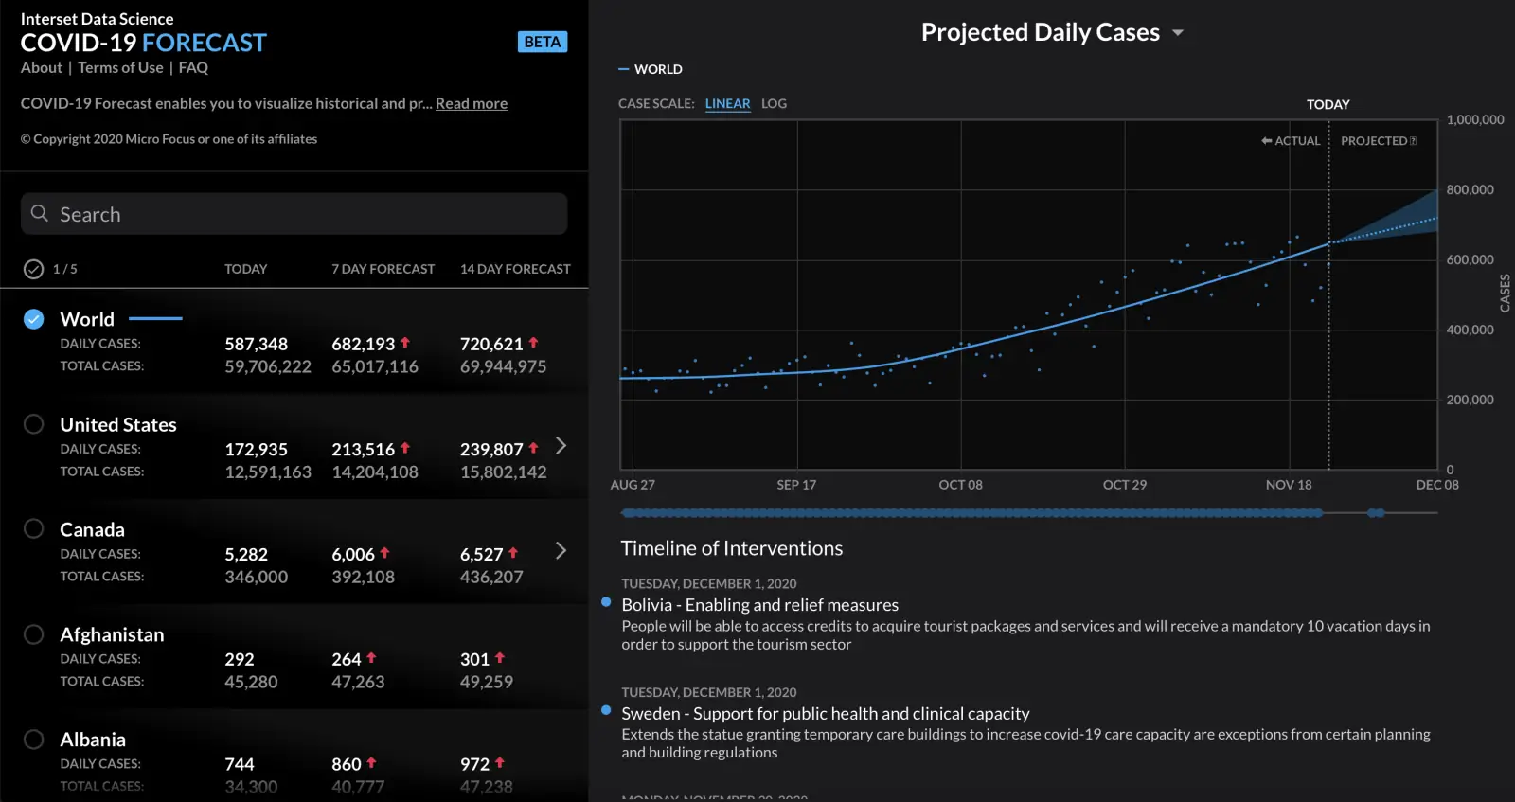Open the Terms of Use page
The height and width of the screenshot is (802, 1515).
[120, 68]
